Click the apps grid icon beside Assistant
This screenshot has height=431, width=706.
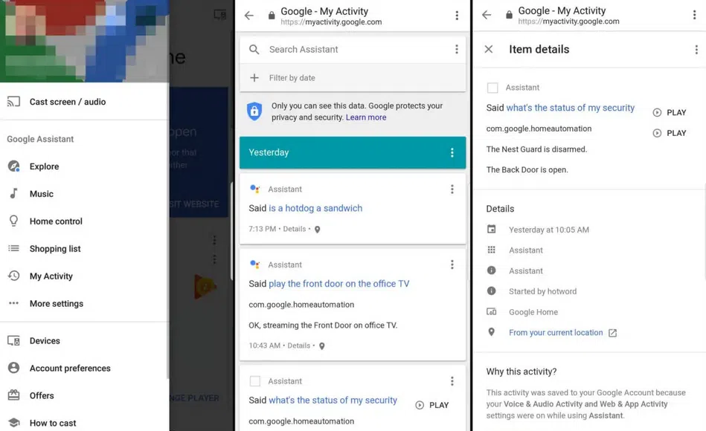click(491, 250)
